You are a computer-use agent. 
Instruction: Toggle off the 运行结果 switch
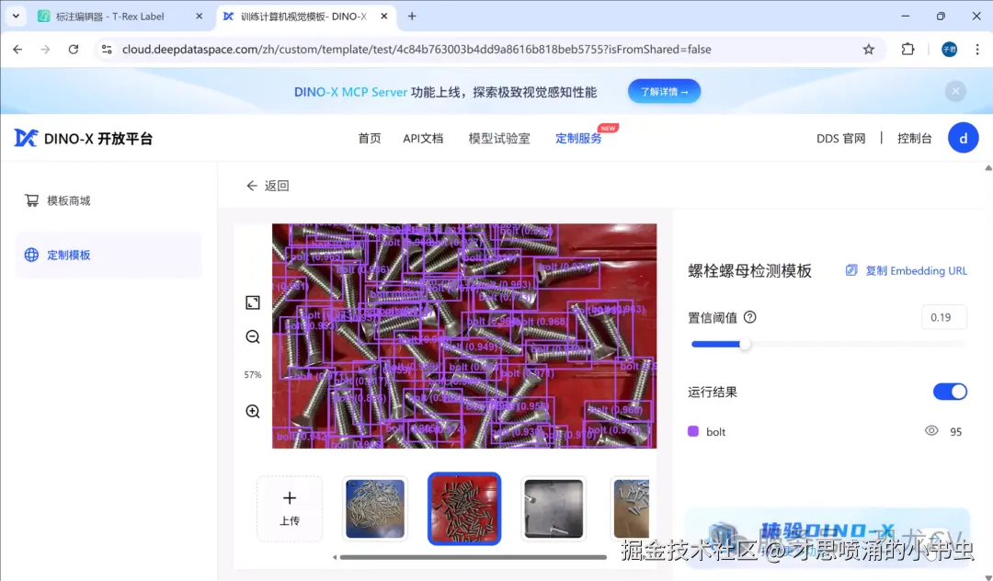coord(950,391)
